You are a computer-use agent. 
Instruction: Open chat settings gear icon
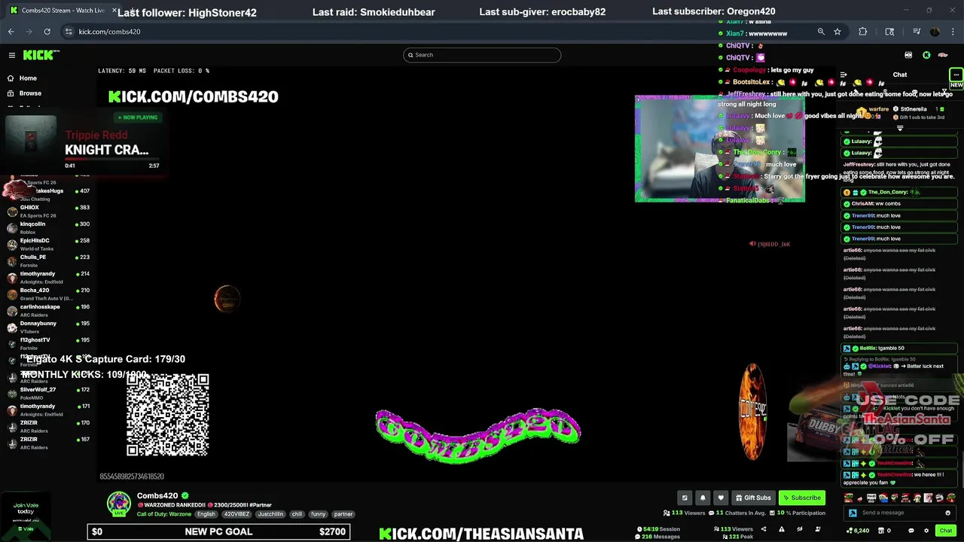pyautogui.click(x=926, y=531)
